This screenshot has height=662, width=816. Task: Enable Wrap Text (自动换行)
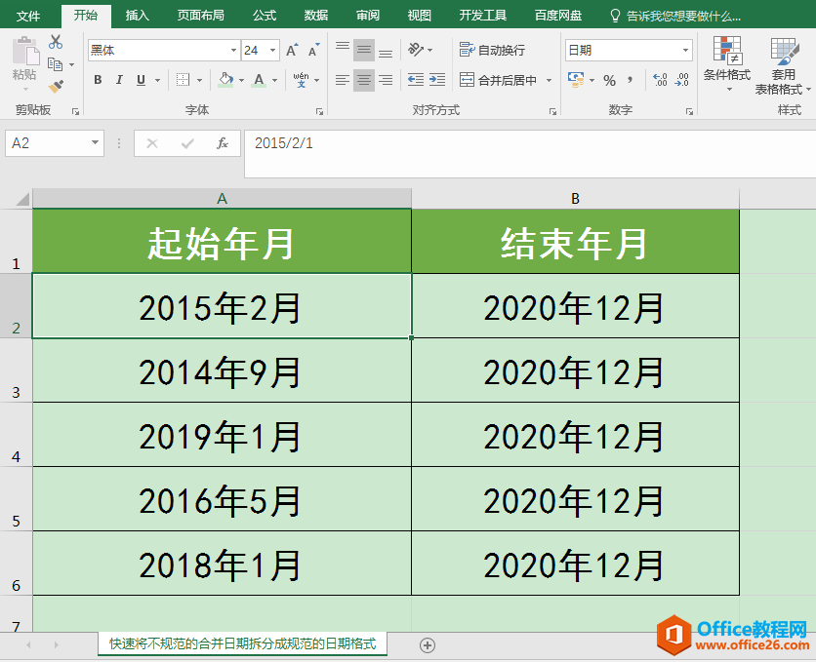(492, 50)
